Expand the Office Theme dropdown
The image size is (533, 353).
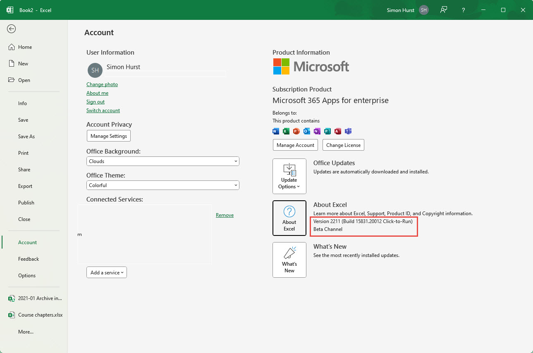click(163, 185)
